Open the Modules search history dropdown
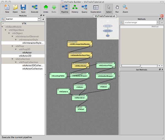The width and height of the screenshot is (165, 140). 39,19
